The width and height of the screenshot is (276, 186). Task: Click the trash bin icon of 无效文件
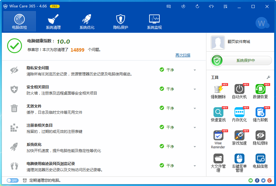pyautogui.click(x=14, y=108)
